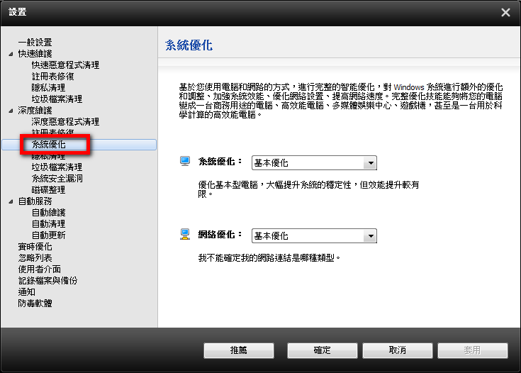
Task: Collapse the 自動服務 tree node
Action: 11,201
